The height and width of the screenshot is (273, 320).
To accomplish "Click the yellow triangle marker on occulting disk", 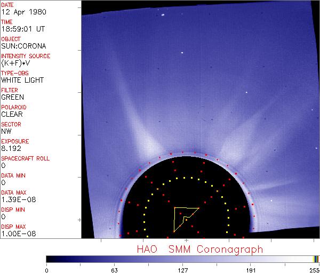I will [x=184, y=219].
